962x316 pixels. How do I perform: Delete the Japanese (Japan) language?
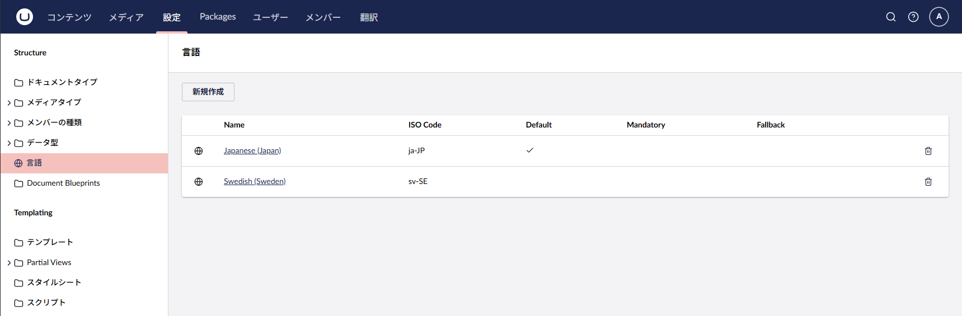click(928, 151)
